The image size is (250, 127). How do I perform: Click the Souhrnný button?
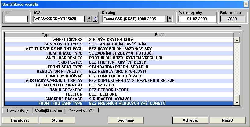point(125,120)
